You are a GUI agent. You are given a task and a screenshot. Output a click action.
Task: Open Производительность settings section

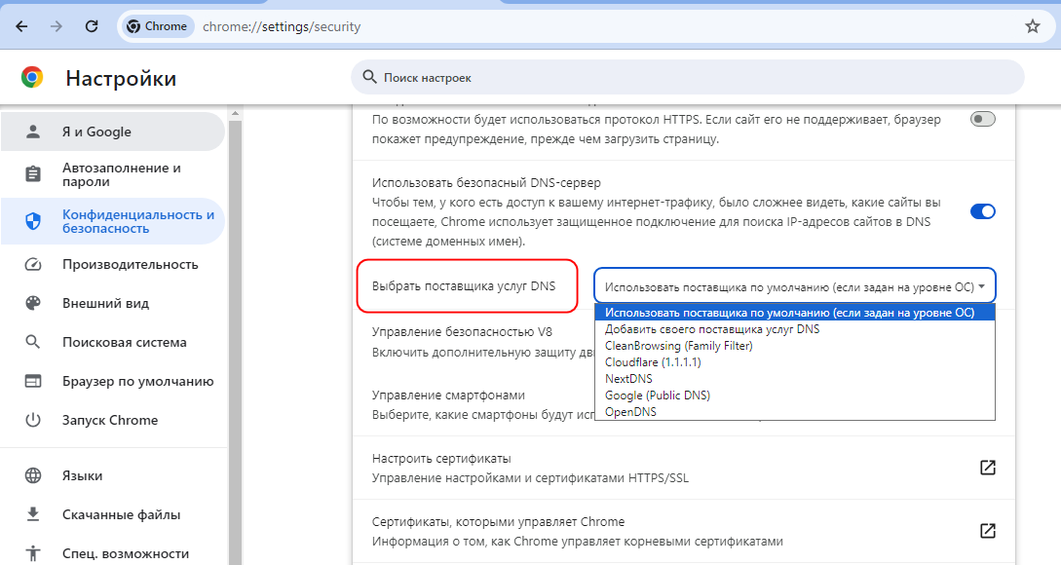(x=113, y=264)
